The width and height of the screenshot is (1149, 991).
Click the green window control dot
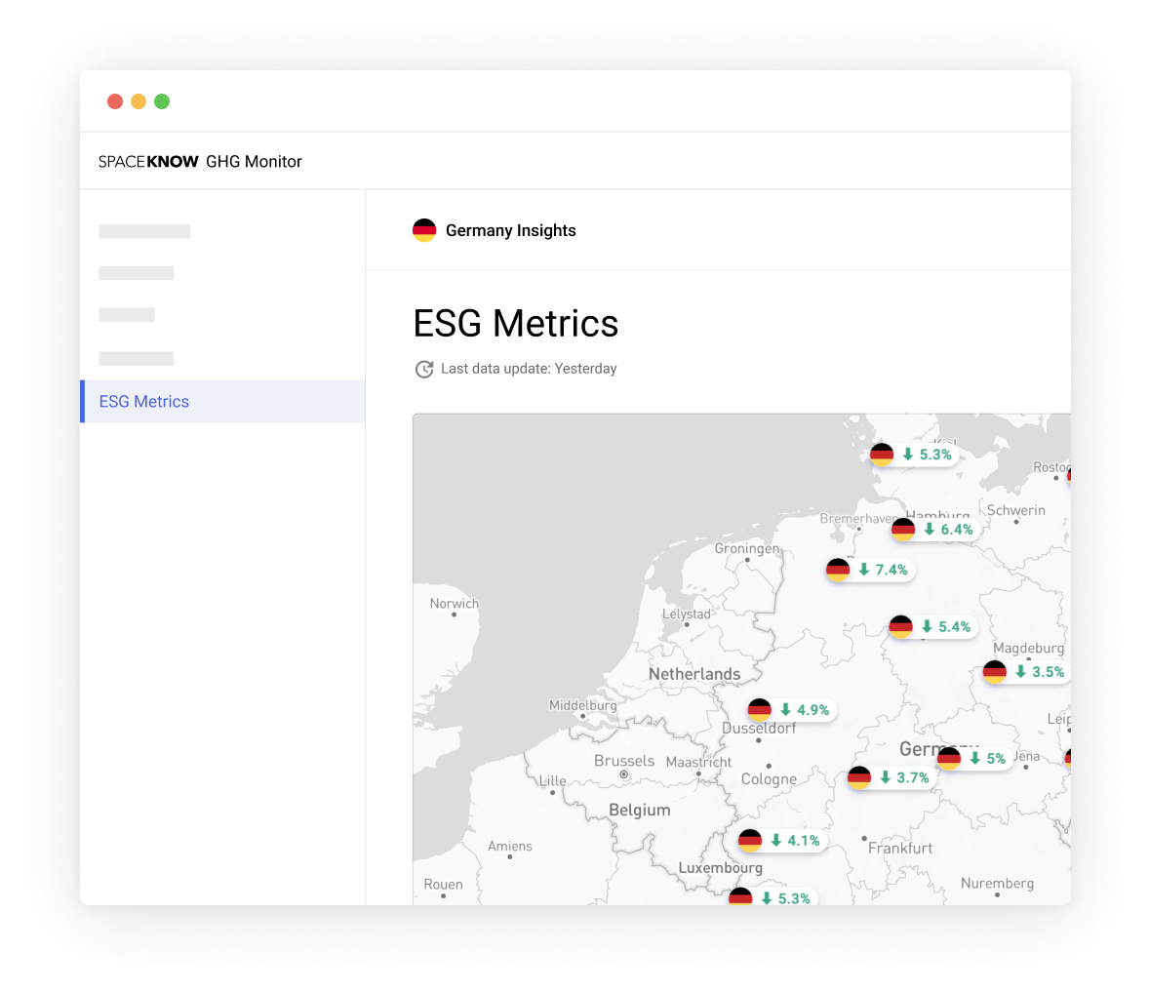coord(162,100)
